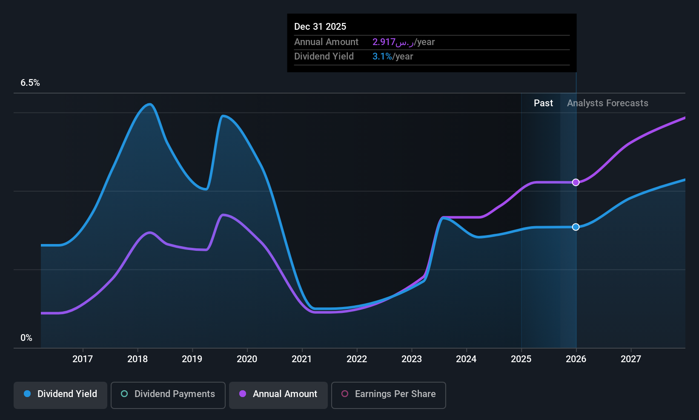Click the pink Earnings Per Share circle icon

(x=345, y=394)
